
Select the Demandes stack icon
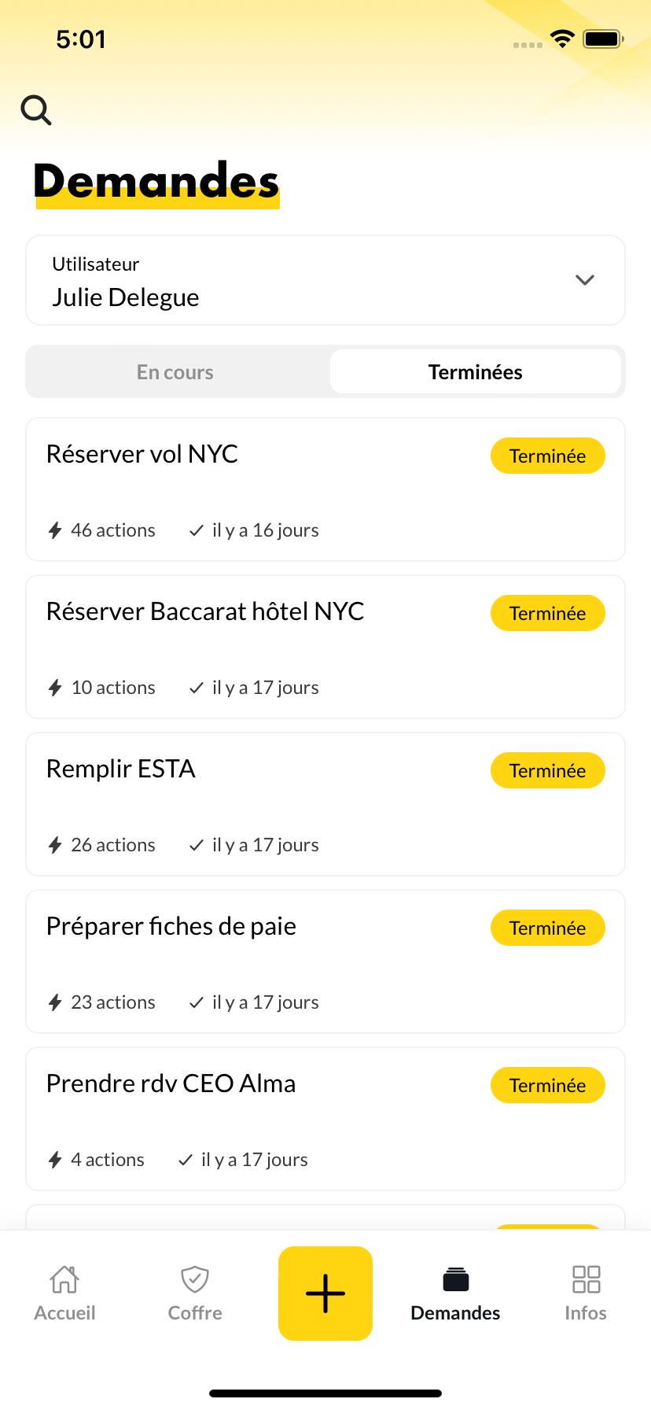455,1279
